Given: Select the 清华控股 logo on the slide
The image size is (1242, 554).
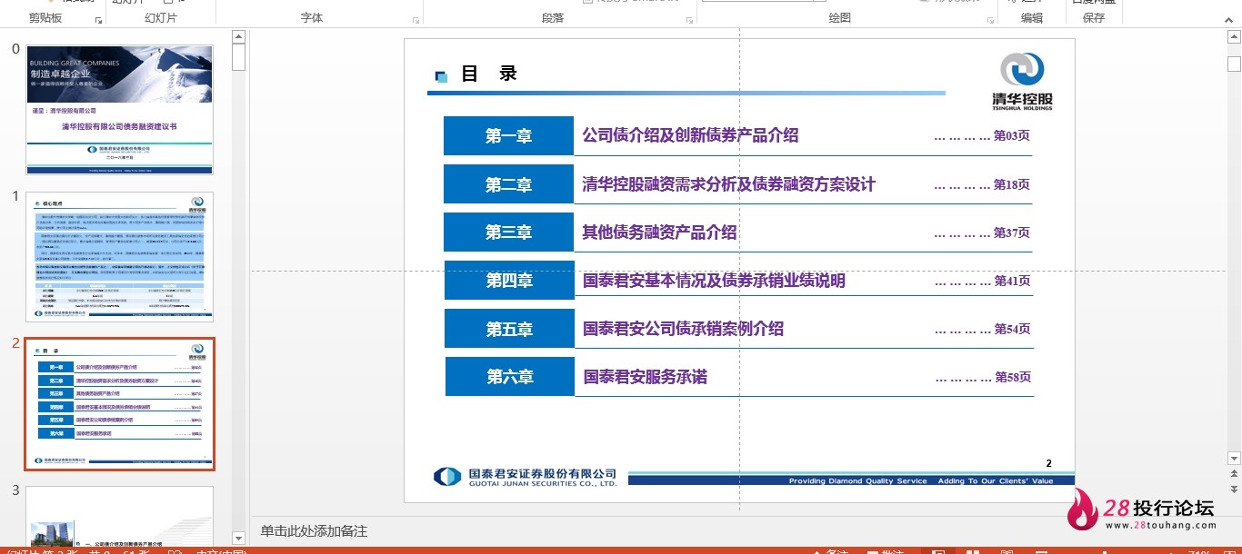Looking at the screenshot, I should point(1022,81).
